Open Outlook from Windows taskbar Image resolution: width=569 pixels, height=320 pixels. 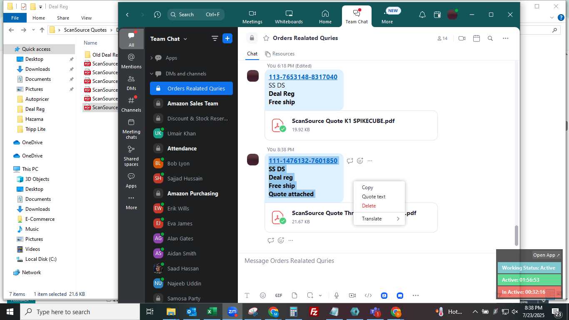192,312
